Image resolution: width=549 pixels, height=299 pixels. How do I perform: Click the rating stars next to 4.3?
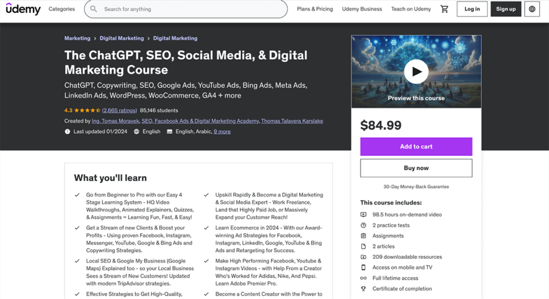[87, 110]
